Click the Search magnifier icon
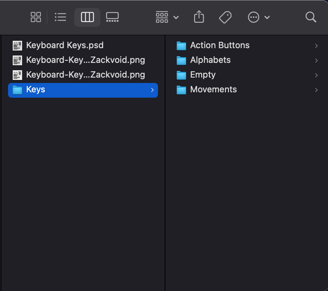Image resolution: width=328 pixels, height=291 pixels. 311,17
